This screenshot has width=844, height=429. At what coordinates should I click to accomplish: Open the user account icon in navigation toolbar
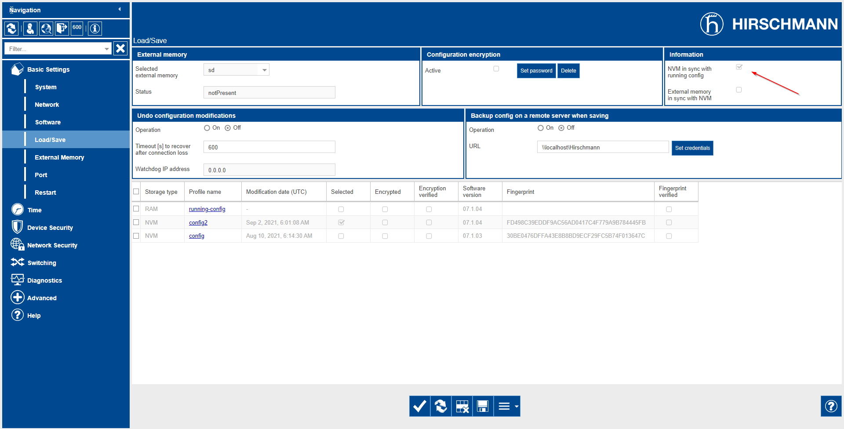30,29
